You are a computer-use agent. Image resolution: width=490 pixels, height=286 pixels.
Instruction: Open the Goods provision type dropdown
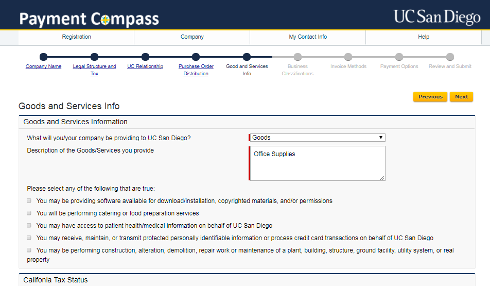(x=317, y=138)
